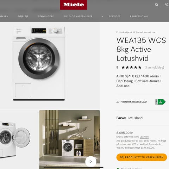View the main washing machine image
The image size is (169, 169).
tap(39, 63)
